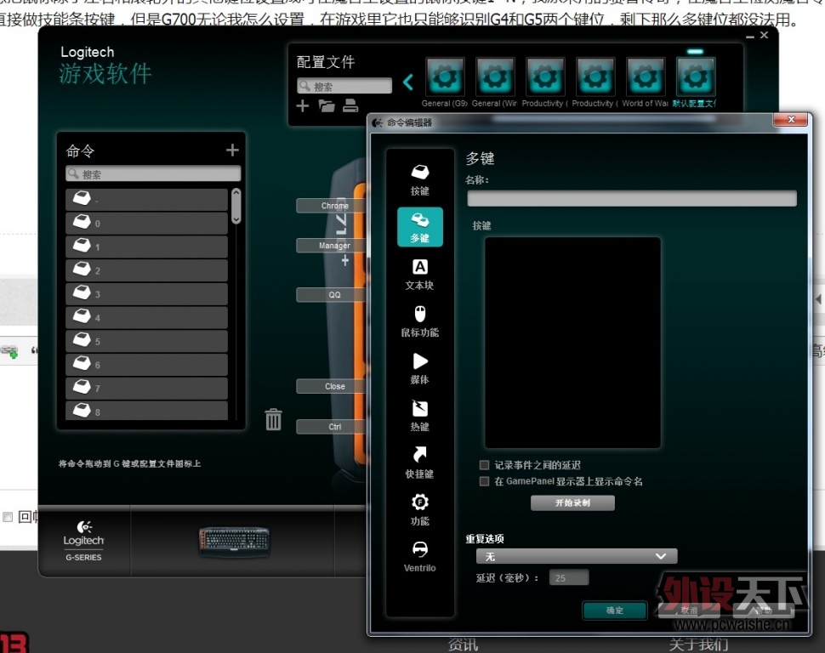Click the 关于我们 link on the webpage
Screen dimensions: 825x653
click(x=699, y=644)
